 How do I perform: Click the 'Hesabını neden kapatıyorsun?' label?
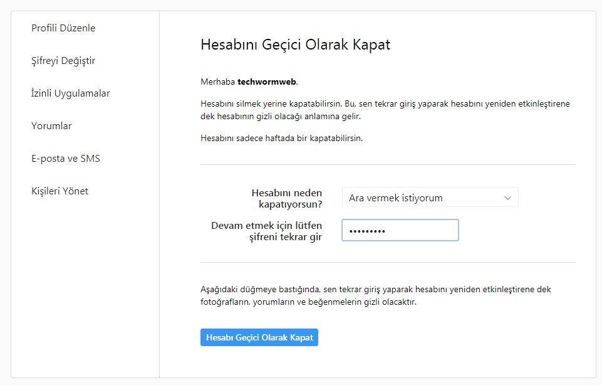point(286,198)
